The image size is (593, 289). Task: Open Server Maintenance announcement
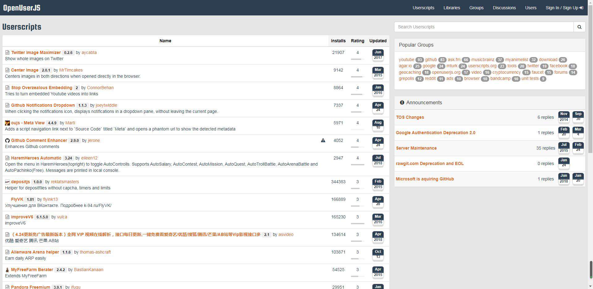point(416,148)
